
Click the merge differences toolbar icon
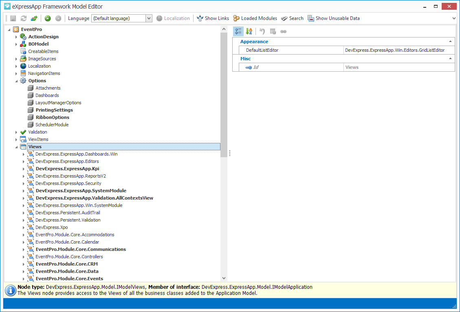pos(34,18)
